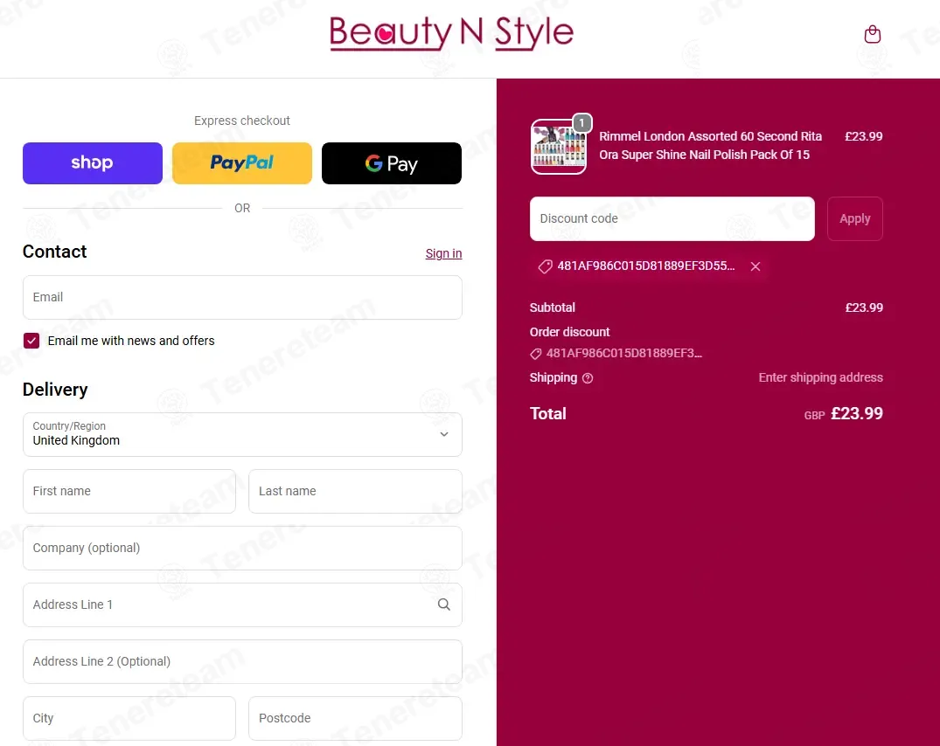
Task: Open the shopping bag cart icon
Action: [x=873, y=34]
